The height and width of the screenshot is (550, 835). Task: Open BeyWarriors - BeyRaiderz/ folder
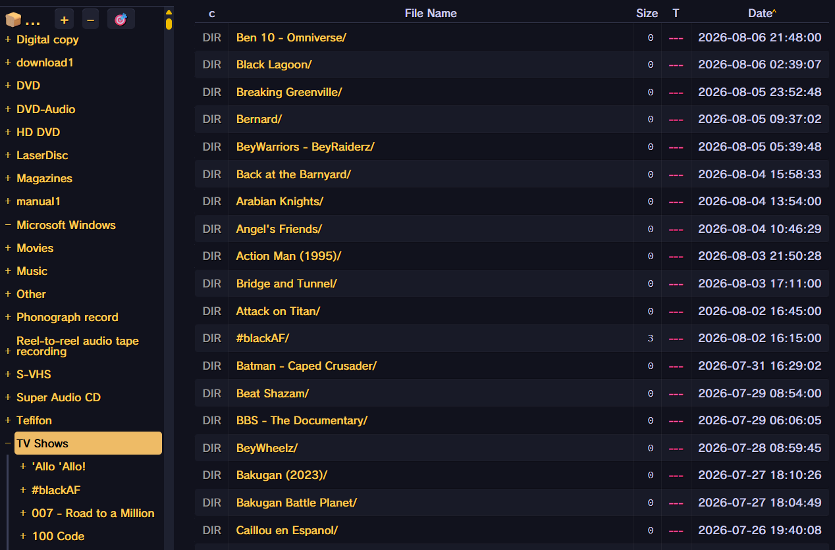(x=306, y=147)
